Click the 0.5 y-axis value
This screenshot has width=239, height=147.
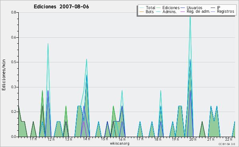click(14, 62)
